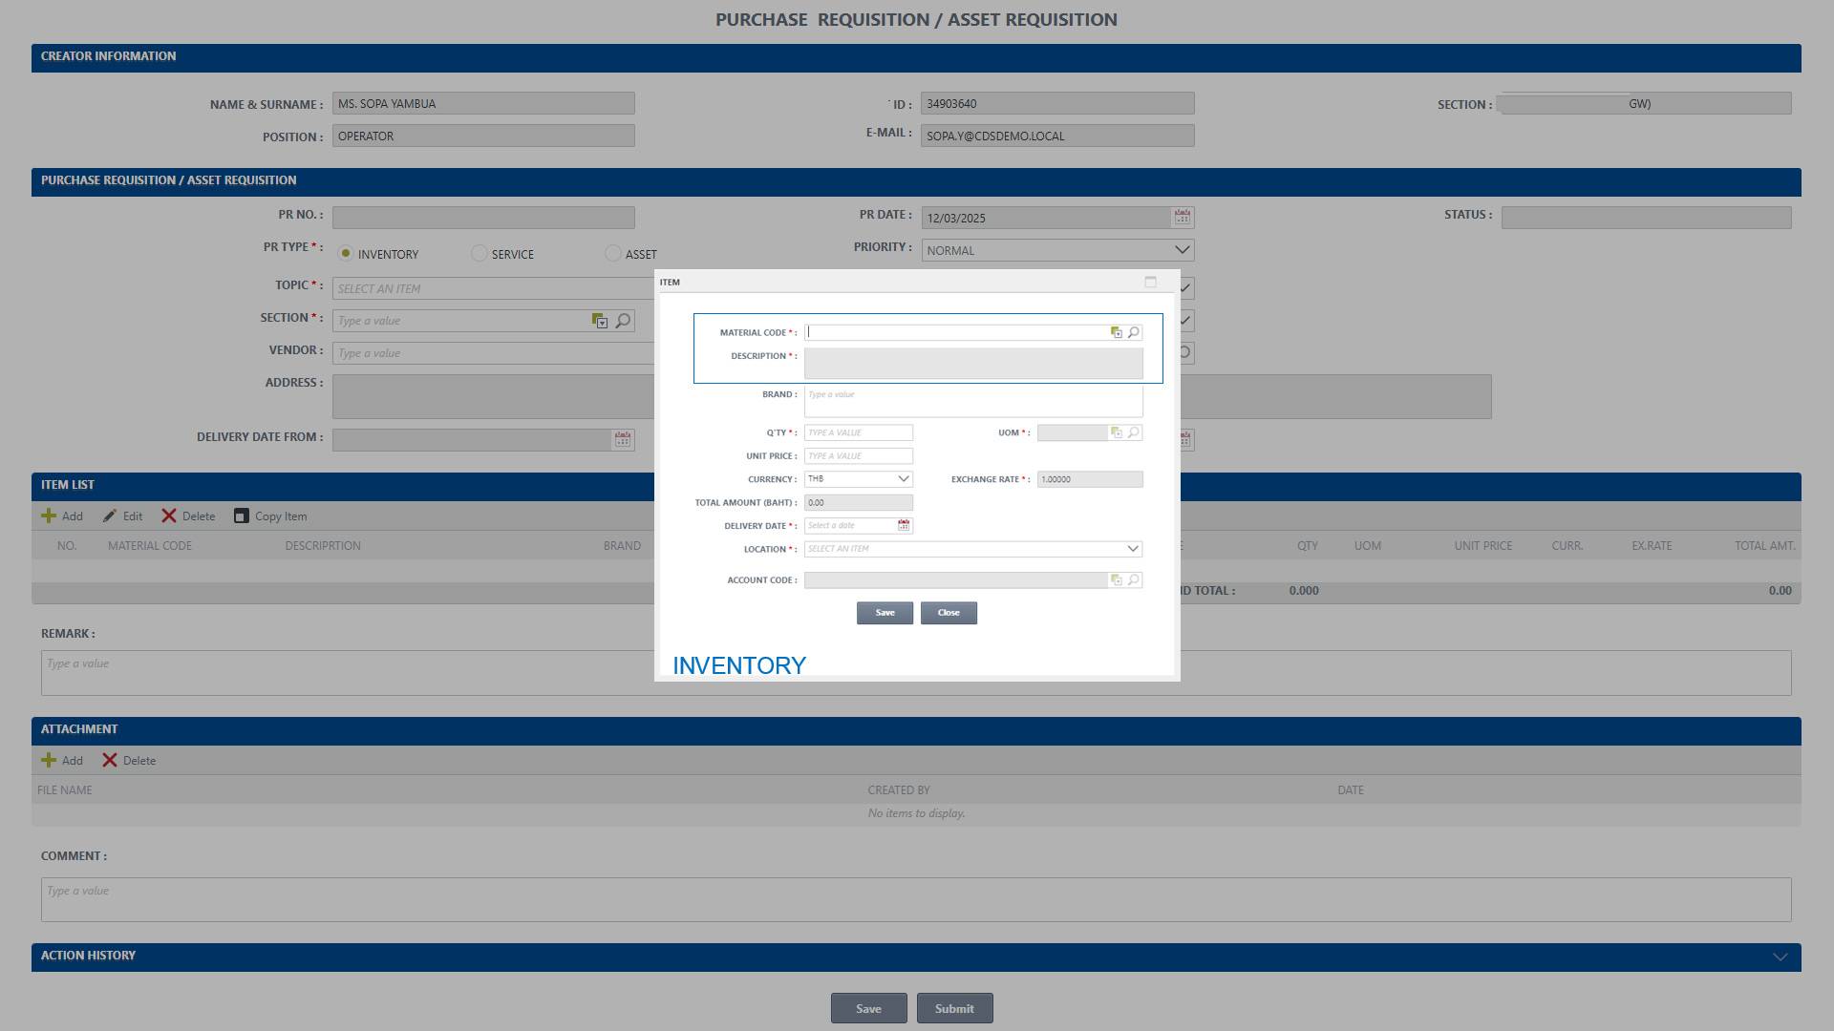The image size is (1834, 1031).
Task: Click green plus Add in Item List
Action: (49, 516)
